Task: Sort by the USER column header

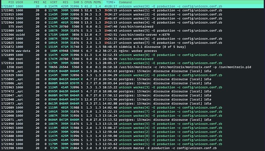Action: pyautogui.click(x=20, y=2)
